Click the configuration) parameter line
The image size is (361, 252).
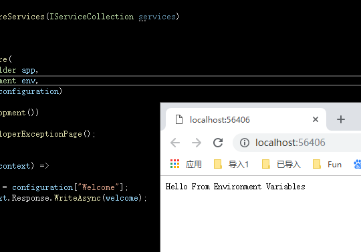pyautogui.click(x=31, y=91)
